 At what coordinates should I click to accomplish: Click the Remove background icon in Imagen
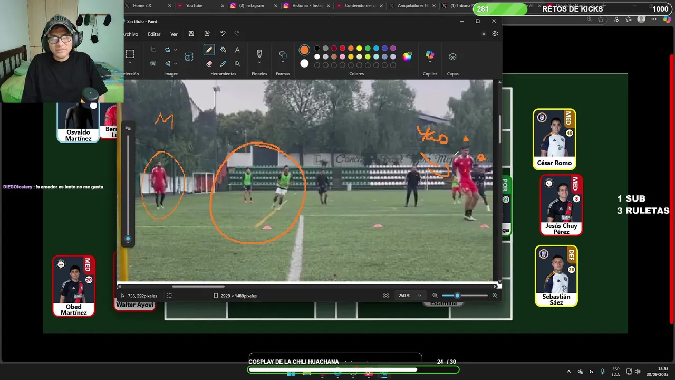point(153,63)
